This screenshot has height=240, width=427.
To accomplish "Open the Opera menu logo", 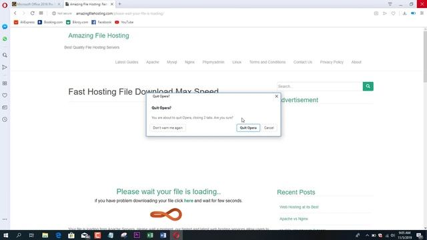I will (x=5, y=5).
